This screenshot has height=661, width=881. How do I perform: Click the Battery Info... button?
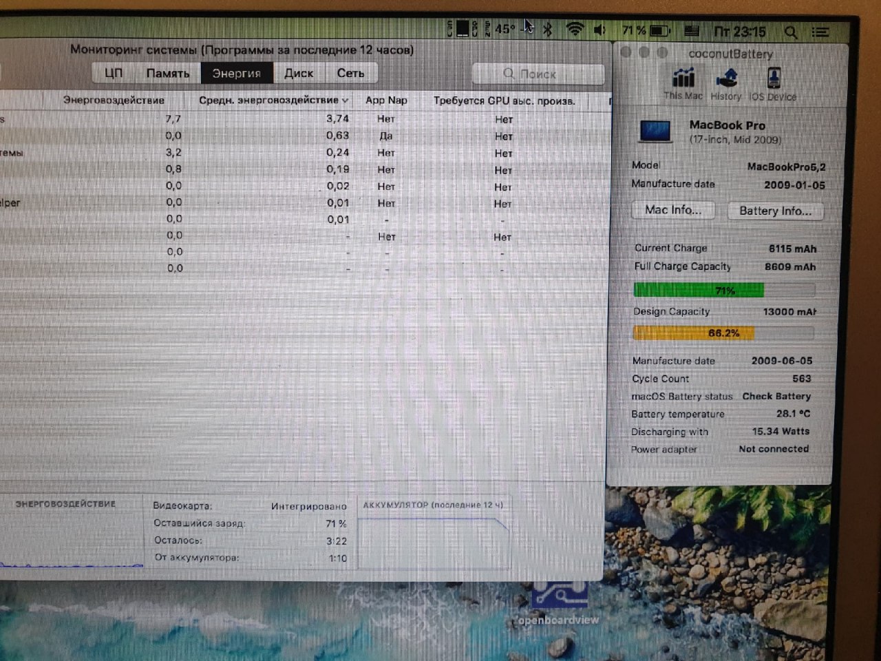tap(775, 211)
